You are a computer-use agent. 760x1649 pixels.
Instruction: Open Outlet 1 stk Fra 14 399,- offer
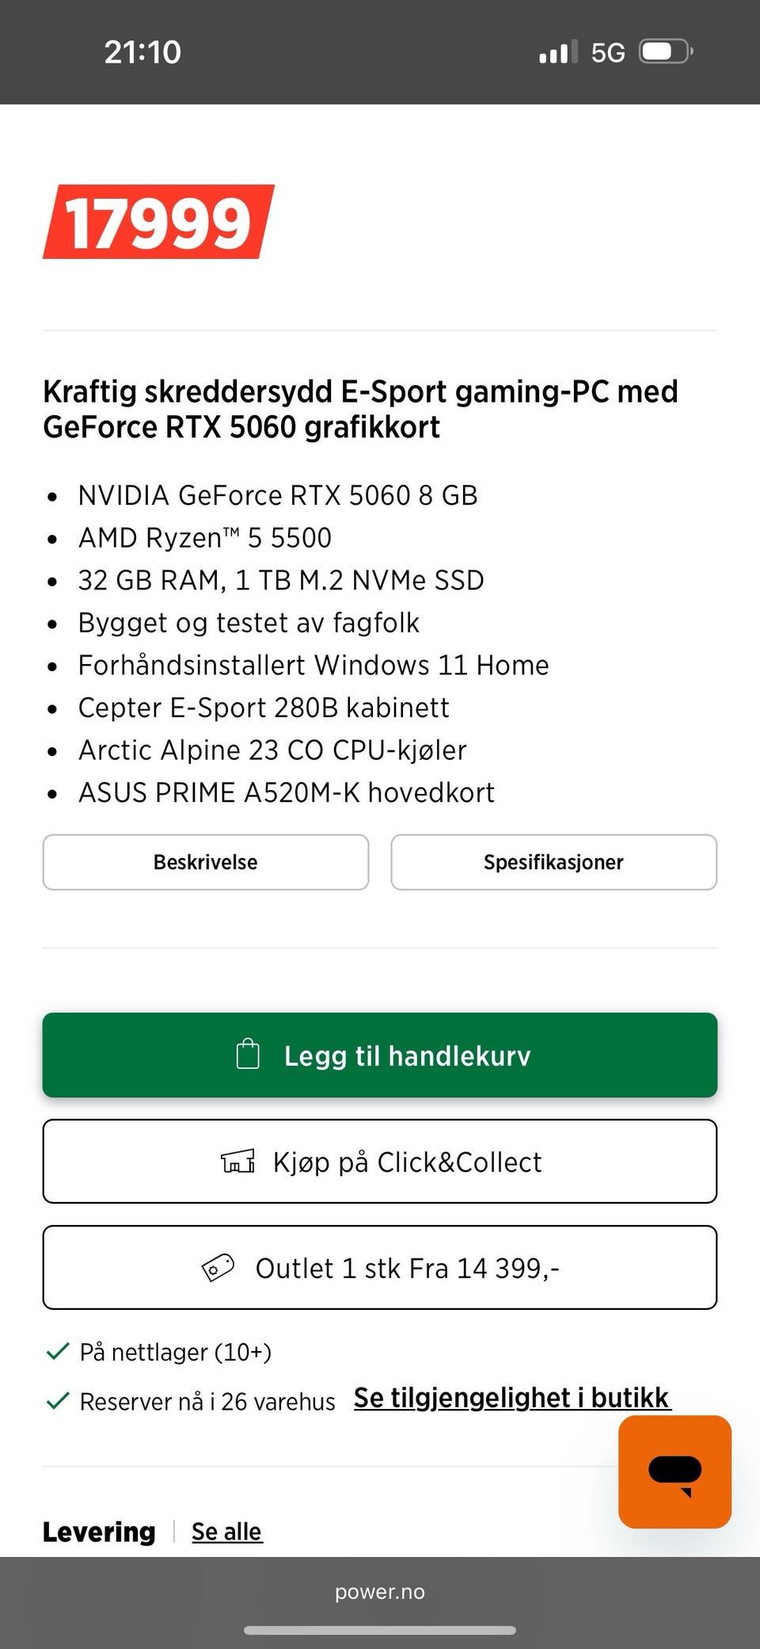380,1268
